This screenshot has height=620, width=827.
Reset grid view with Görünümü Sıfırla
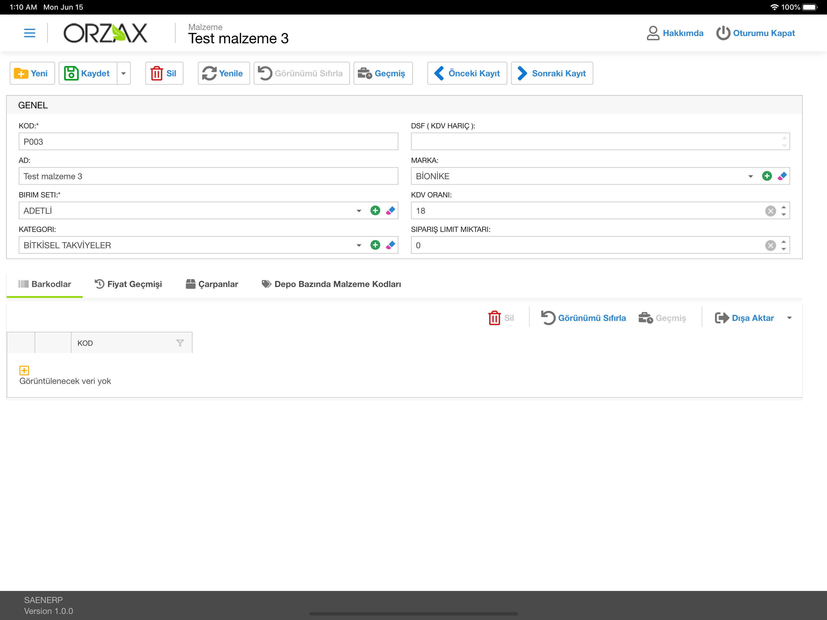pos(583,318)
